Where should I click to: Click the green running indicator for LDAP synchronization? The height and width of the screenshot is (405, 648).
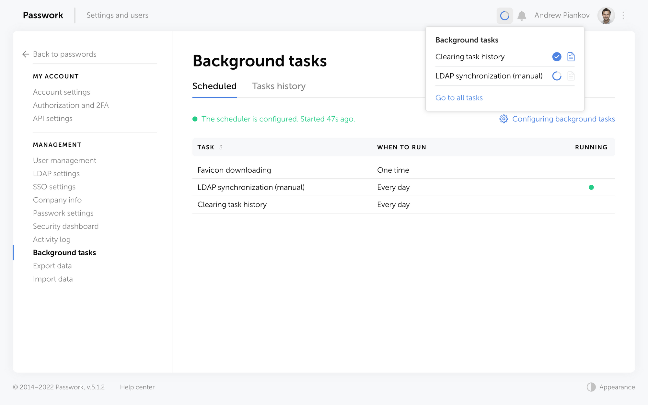(591, 187)
